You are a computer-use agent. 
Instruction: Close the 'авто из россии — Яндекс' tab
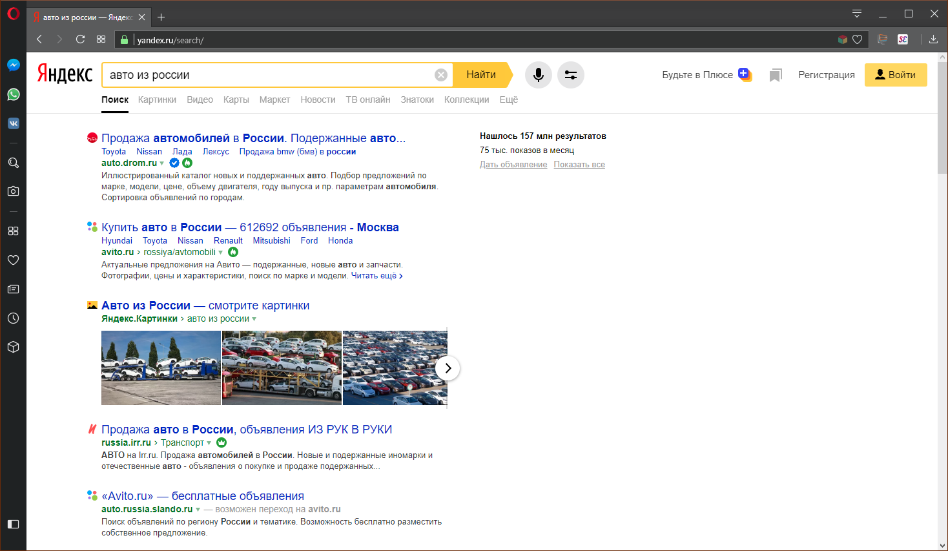[142, 17]
